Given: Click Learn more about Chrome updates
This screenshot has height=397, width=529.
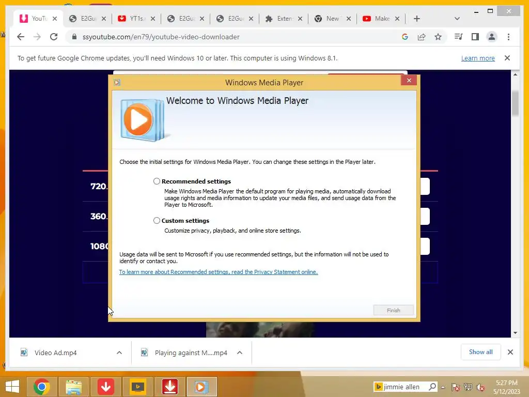Looking at the screenshot, I should coord(478,58).
